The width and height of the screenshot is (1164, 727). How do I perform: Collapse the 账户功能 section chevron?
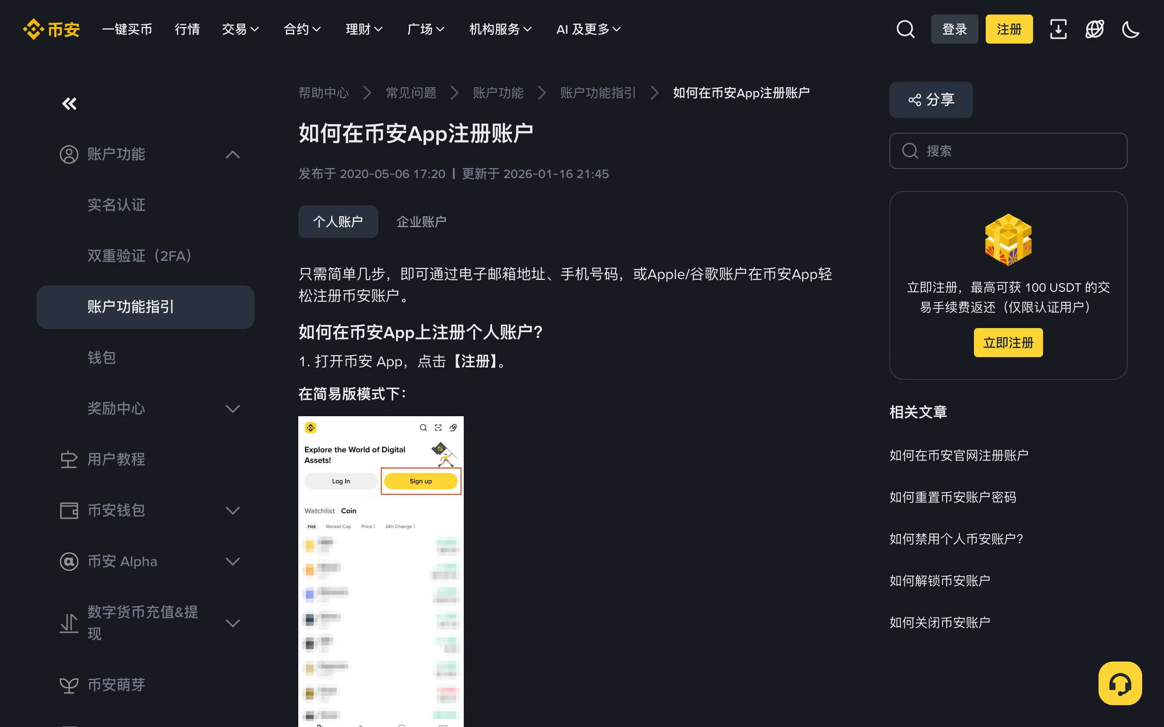233,154
